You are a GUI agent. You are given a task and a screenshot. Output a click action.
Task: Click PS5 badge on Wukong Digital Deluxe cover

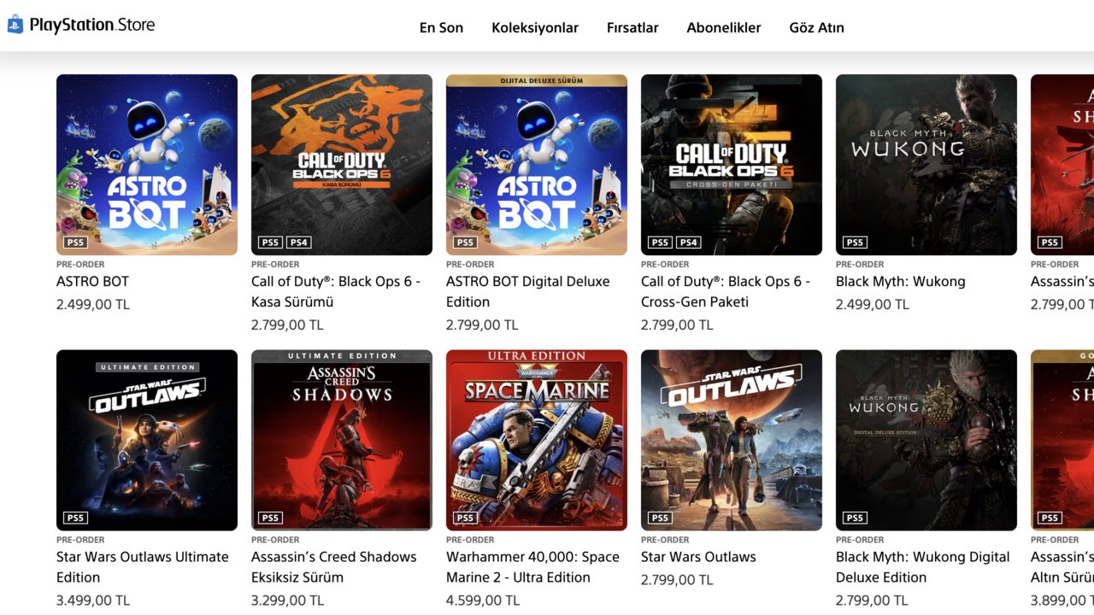855,518
